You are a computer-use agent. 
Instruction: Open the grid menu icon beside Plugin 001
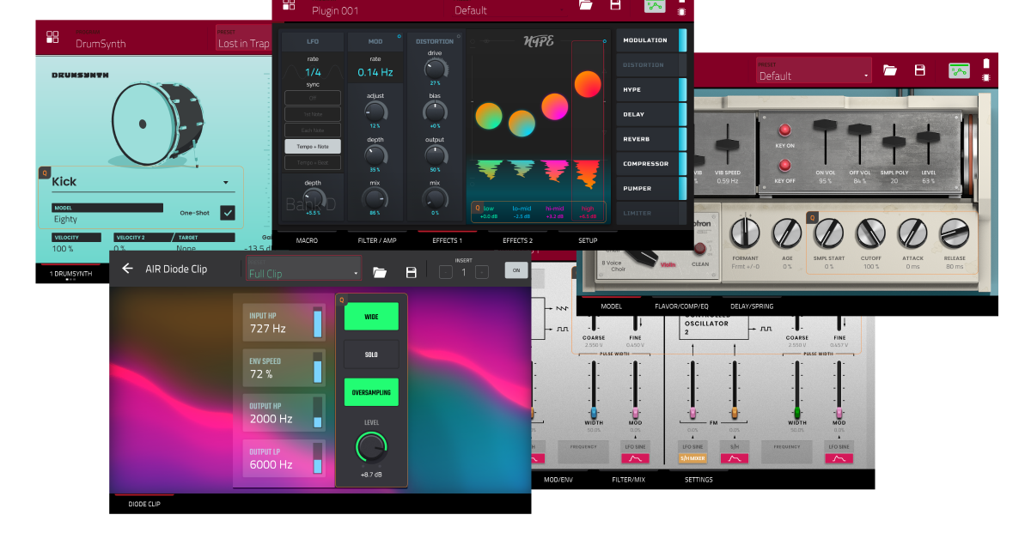point(289,5)
